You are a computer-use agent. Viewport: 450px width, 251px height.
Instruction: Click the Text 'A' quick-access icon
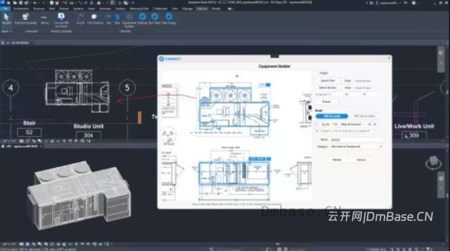(x=91, y=3)
